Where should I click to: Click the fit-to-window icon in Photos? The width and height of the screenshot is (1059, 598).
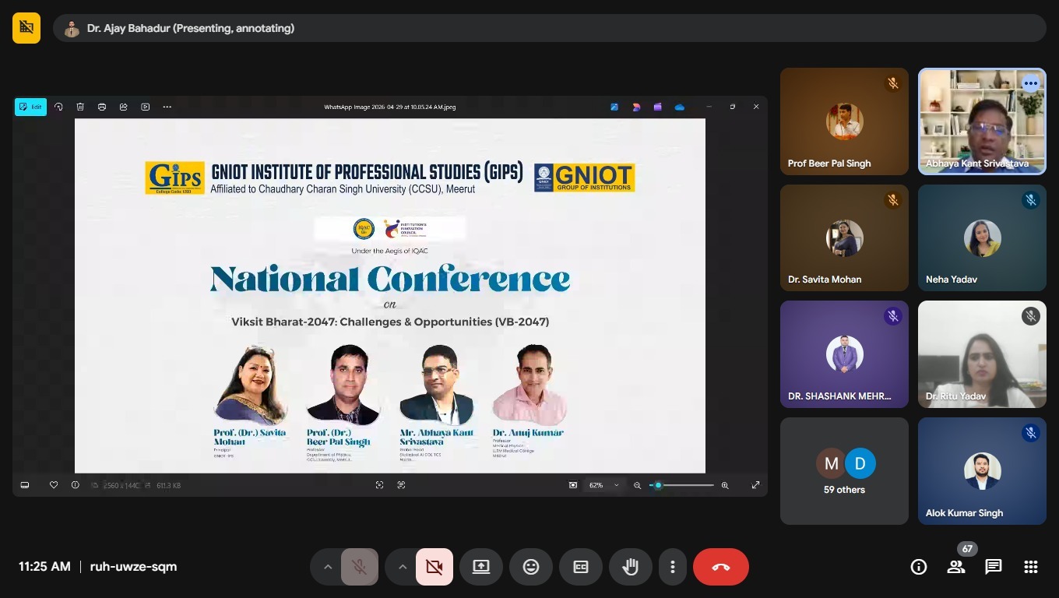coord(573,485)
